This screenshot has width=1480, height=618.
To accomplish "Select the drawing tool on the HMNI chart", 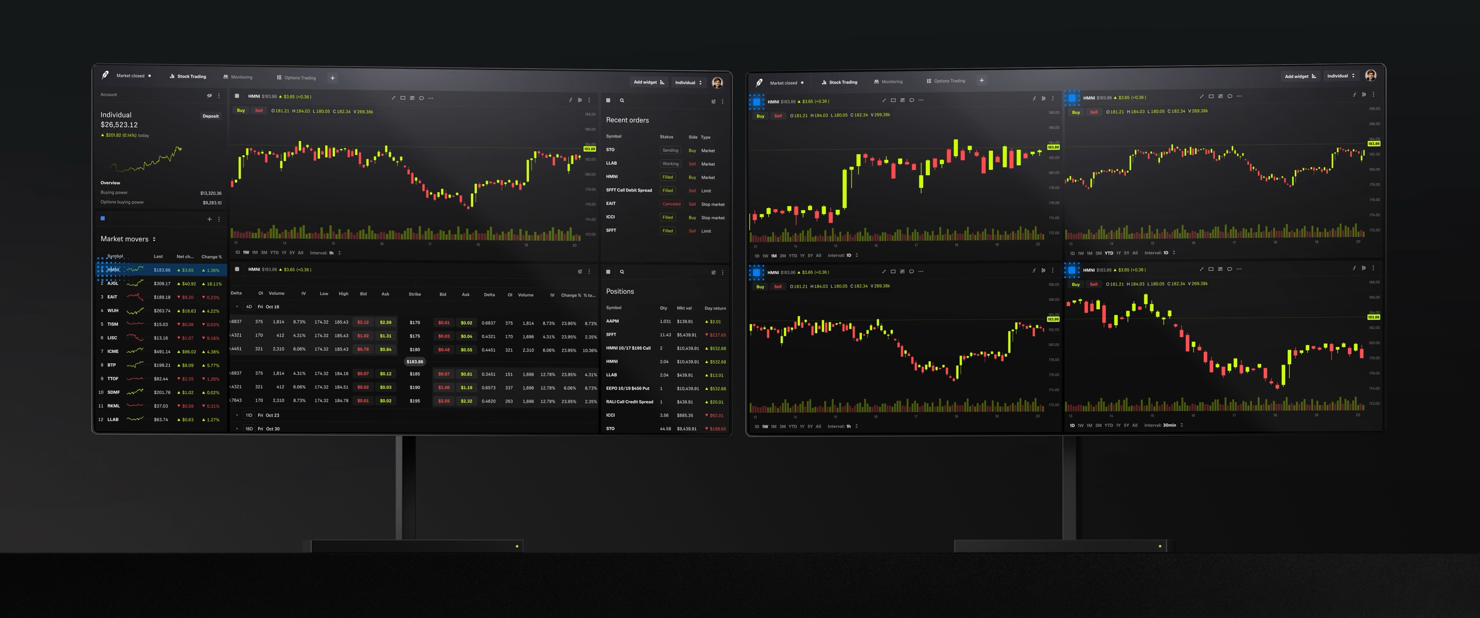I will point(394,98).
